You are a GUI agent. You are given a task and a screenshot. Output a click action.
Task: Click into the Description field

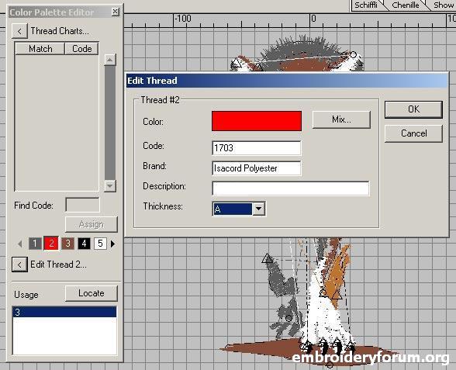coord(291,188)
